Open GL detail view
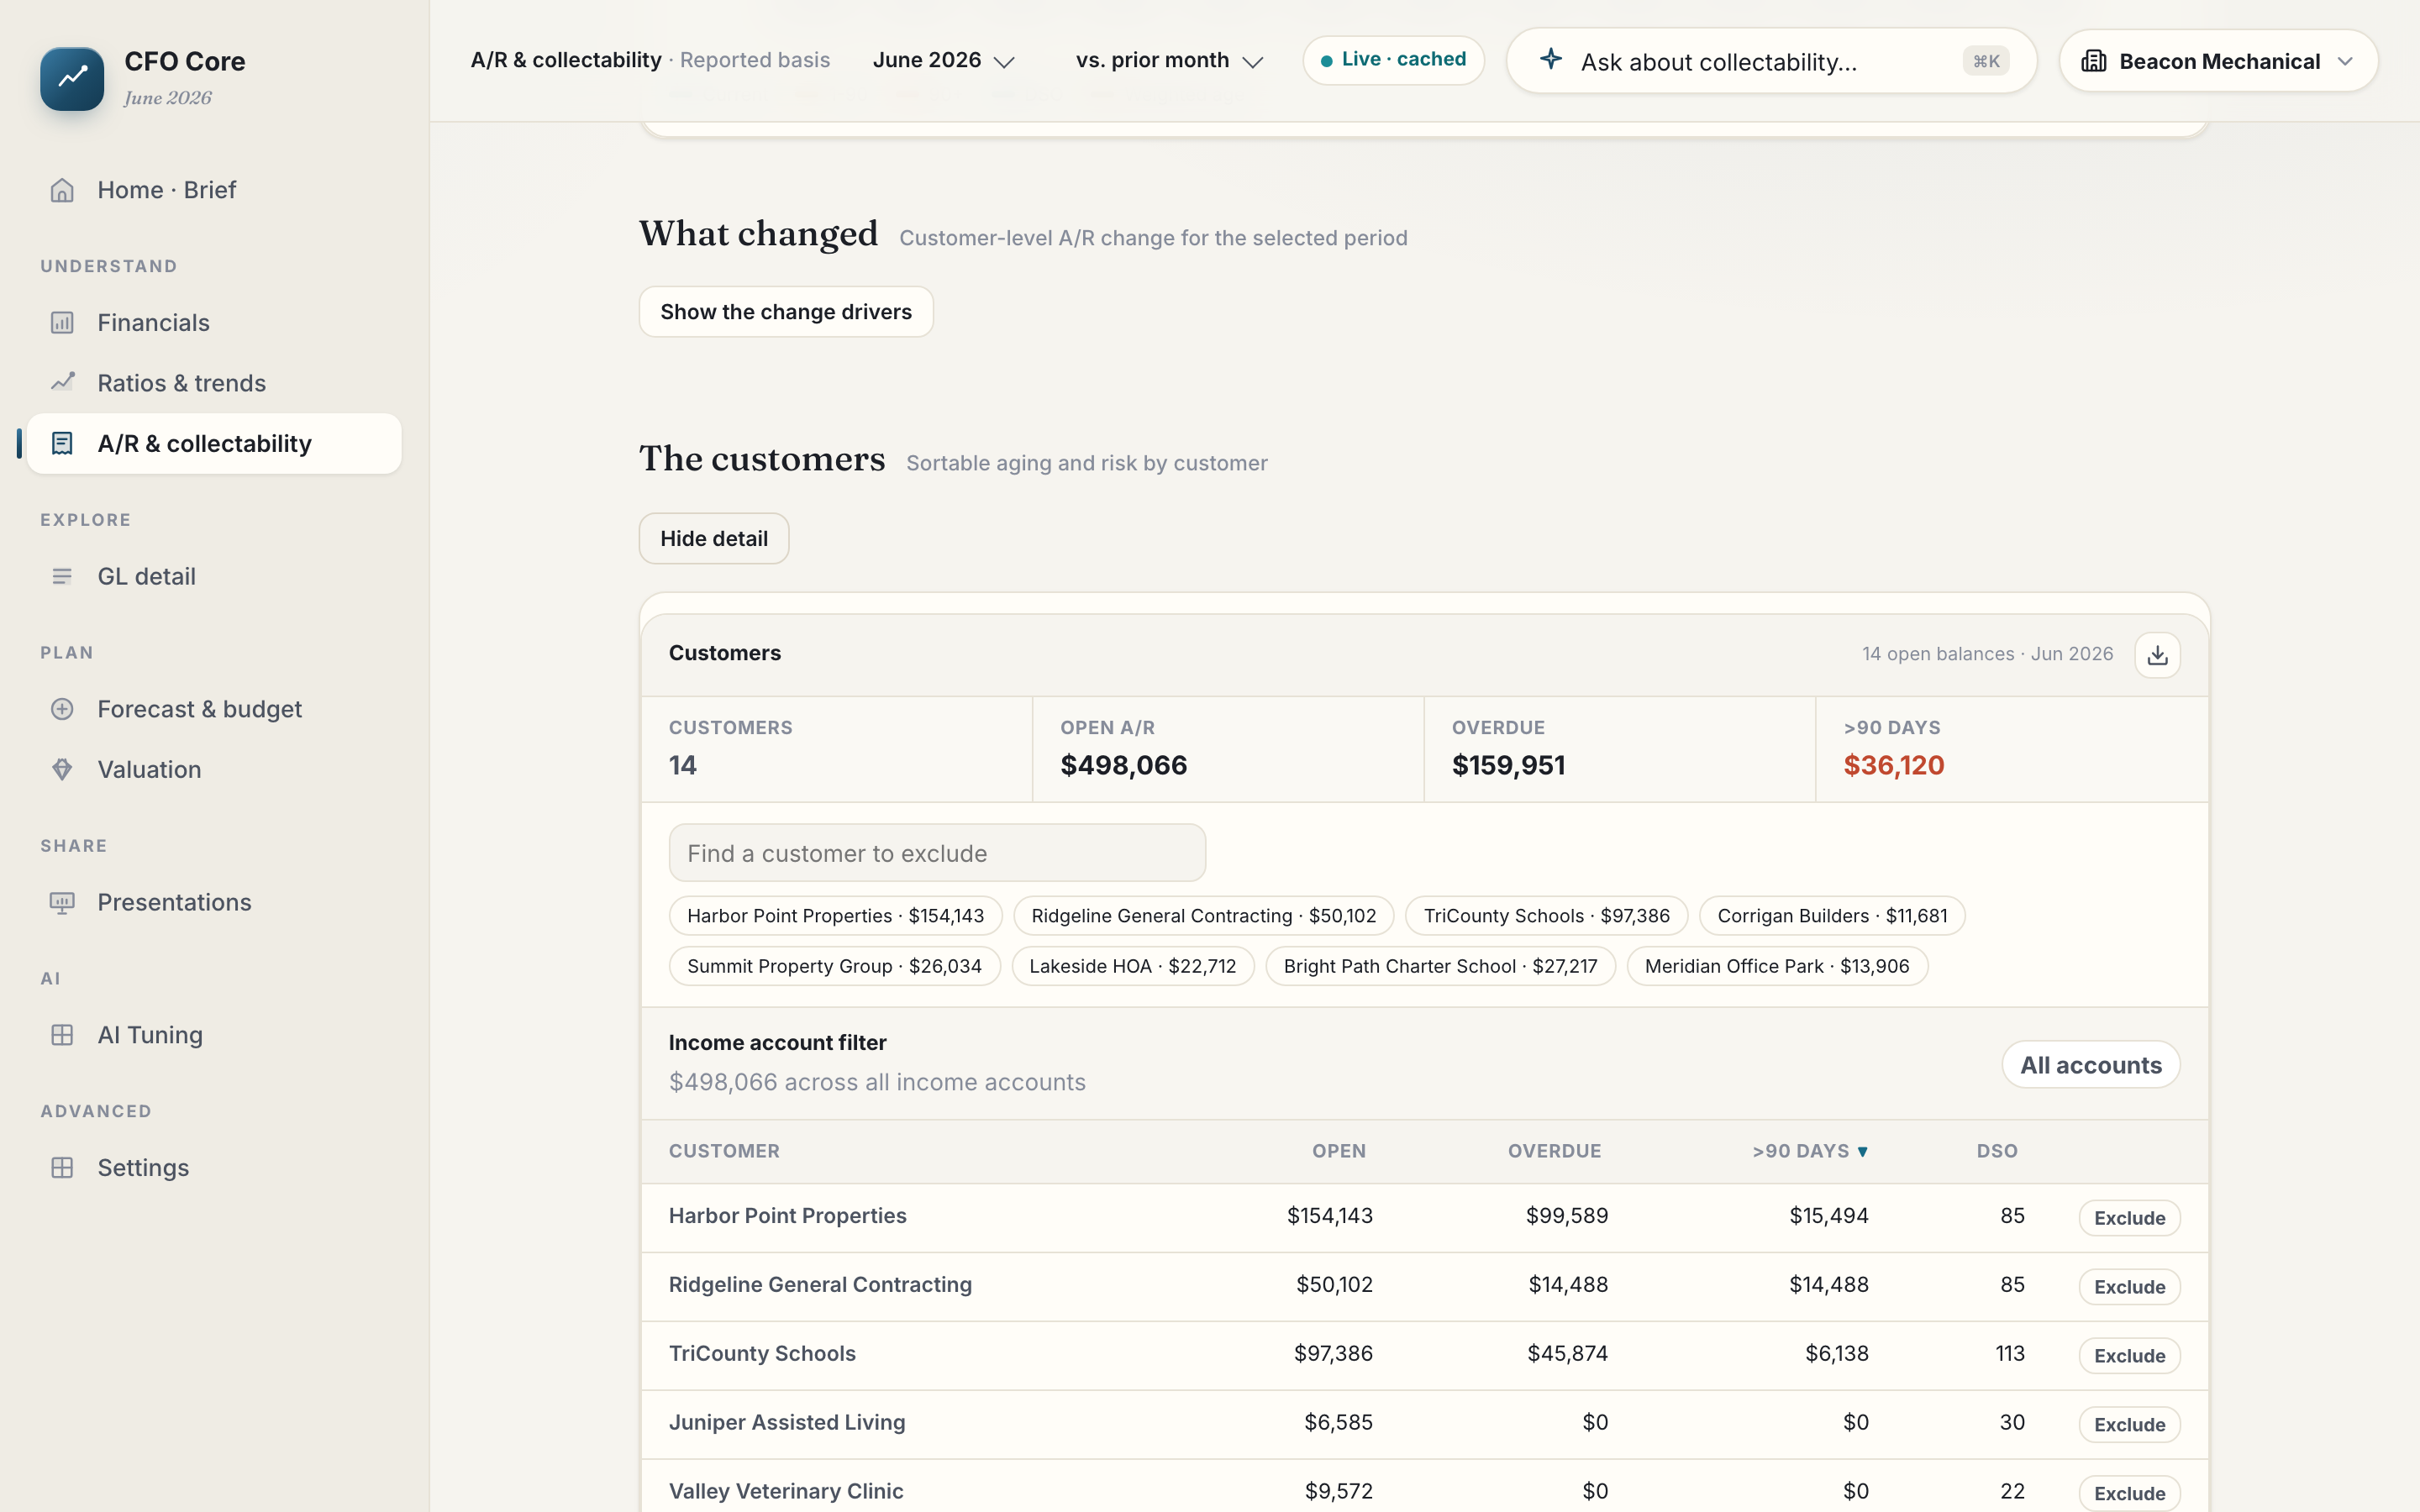This screenshot has height=1512, width=2420. [214, 577]
